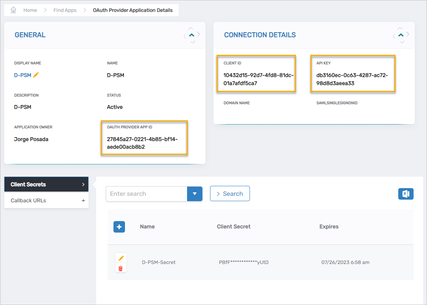This screenshot has width=427, height=305.
Task: Edit the D-PSM-Secret row
Action: coord(121,258)
